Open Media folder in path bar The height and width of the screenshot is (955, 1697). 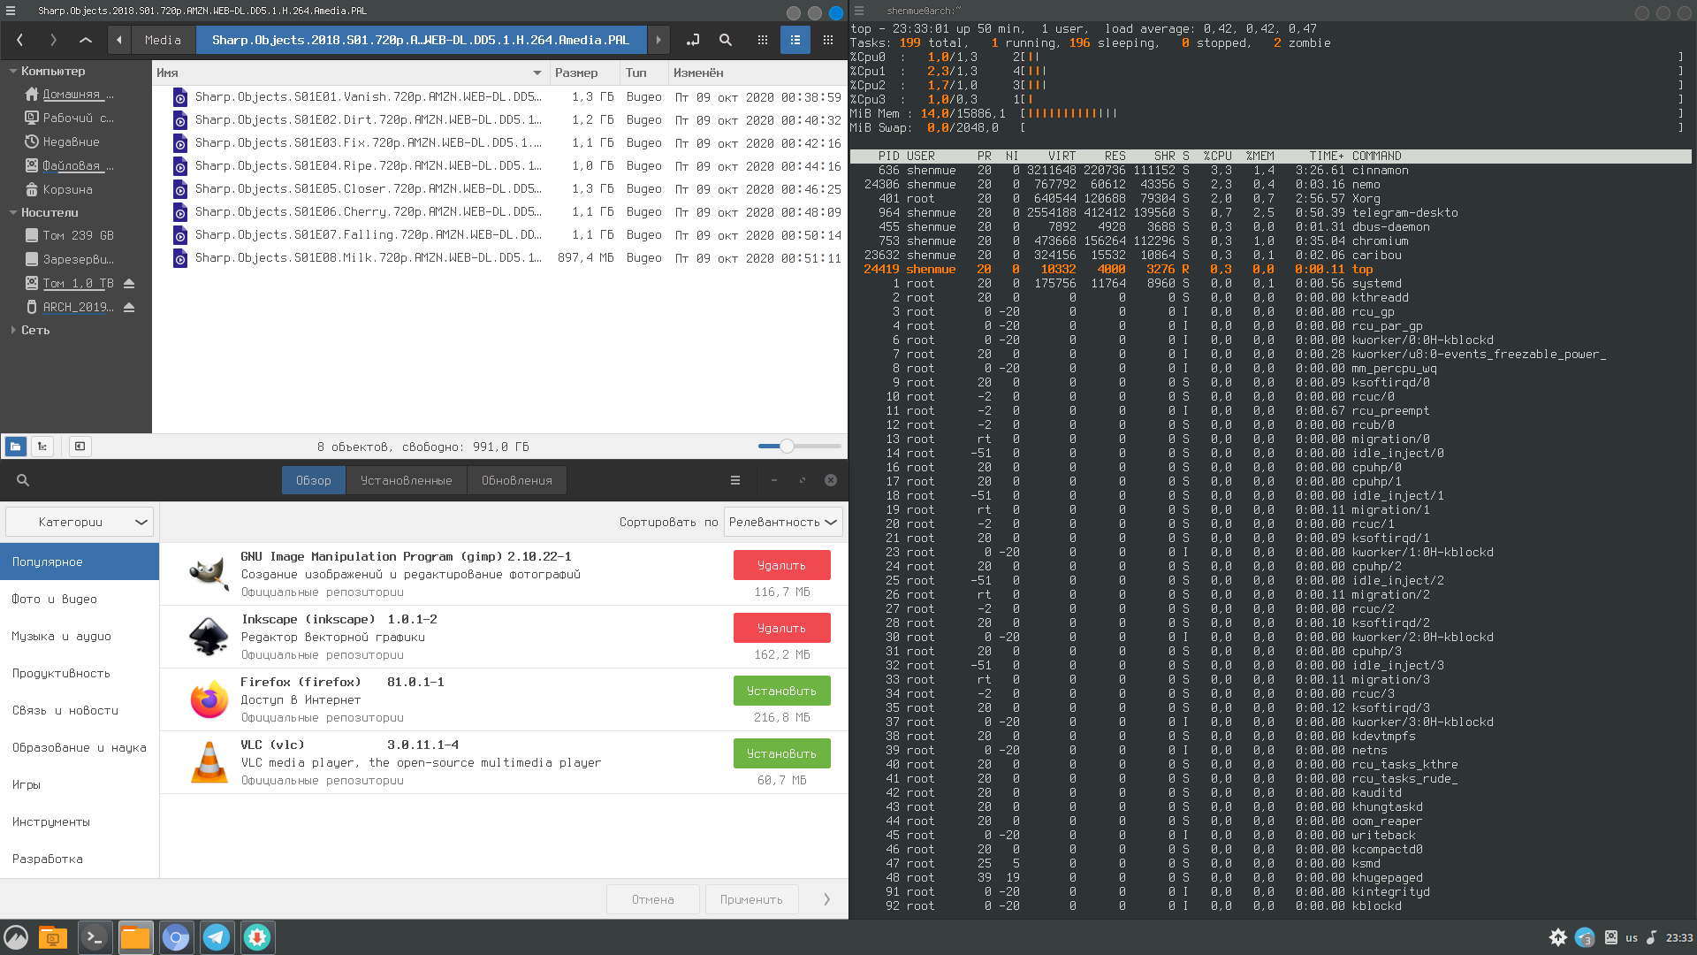(x=163, y=40)
